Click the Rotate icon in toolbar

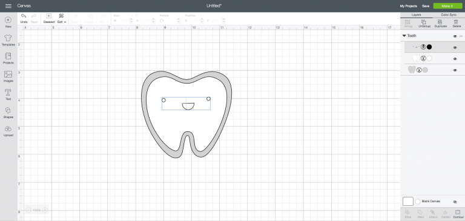coord(162,21)
